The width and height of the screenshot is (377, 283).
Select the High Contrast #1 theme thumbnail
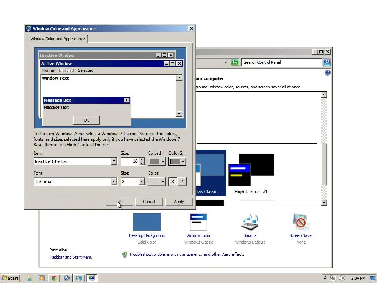[251, 170]
